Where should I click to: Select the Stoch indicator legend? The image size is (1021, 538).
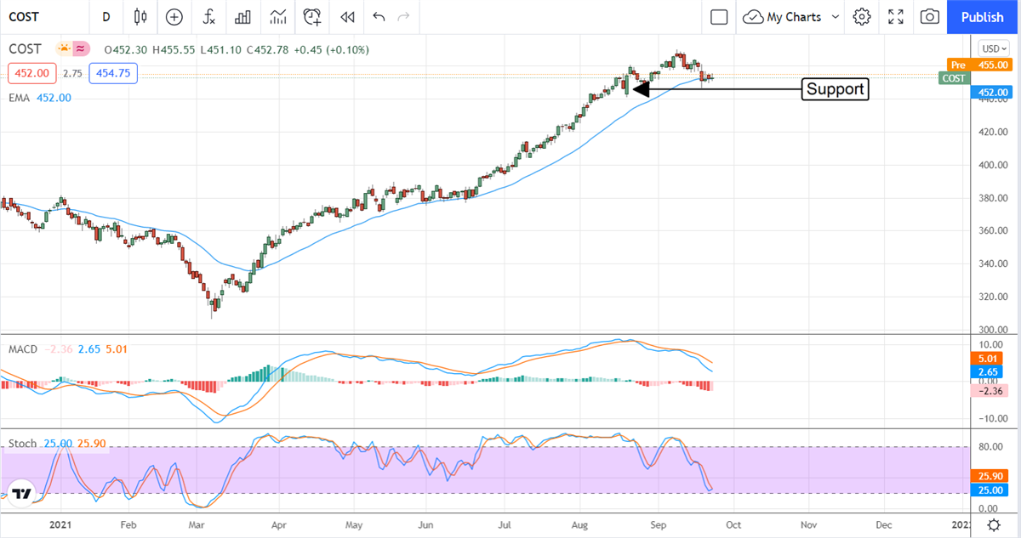22,444
